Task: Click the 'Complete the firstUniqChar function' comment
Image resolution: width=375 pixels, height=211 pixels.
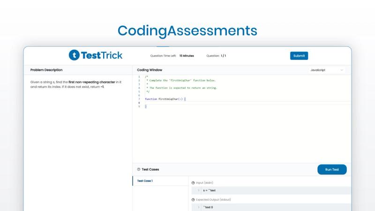Action: (181, 80)
